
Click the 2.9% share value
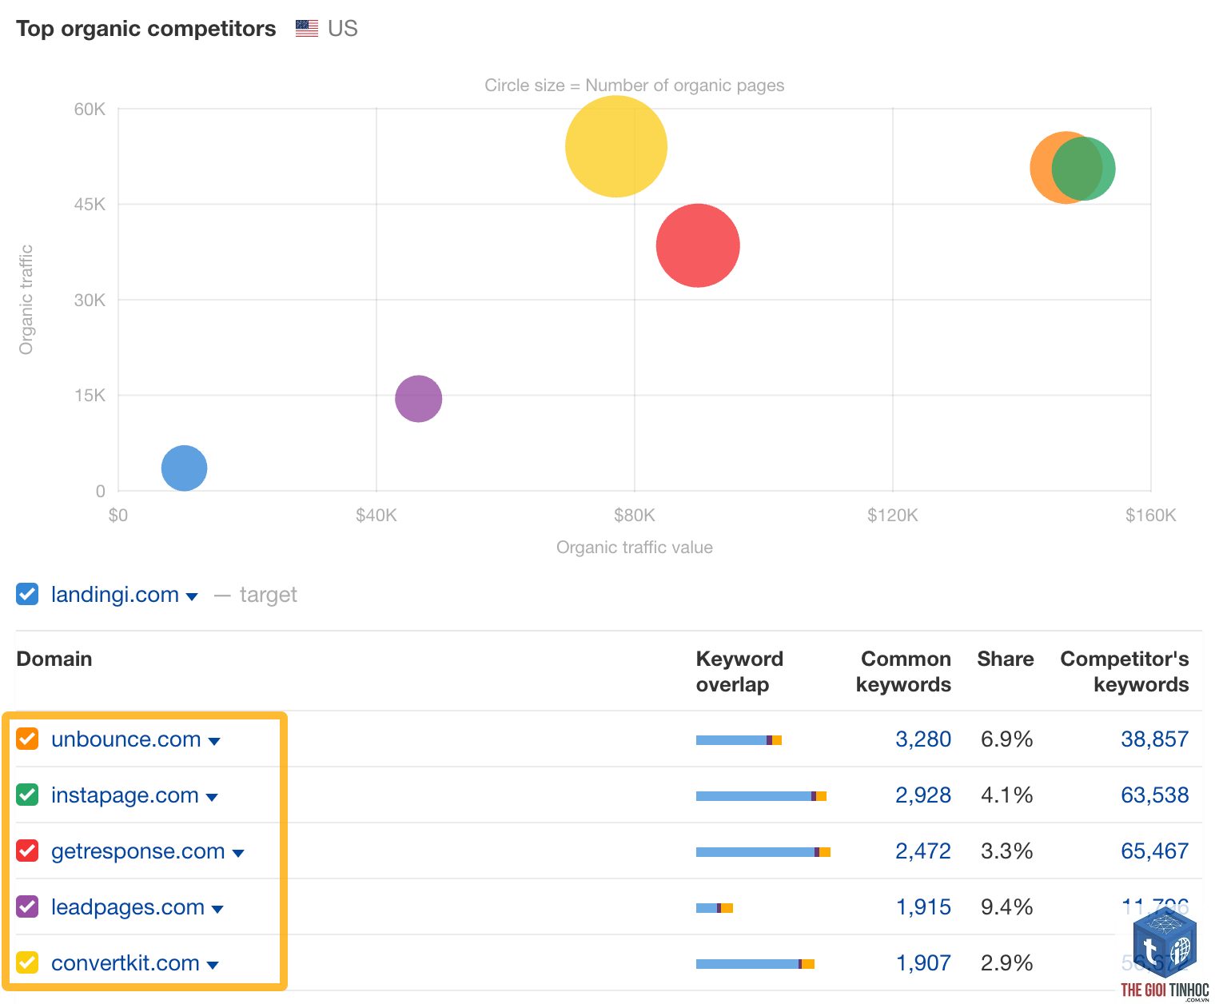(1007, 963)
